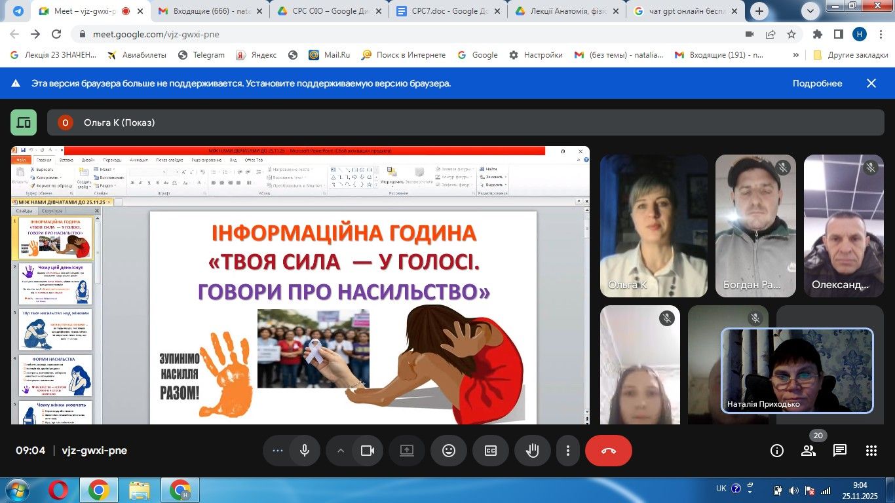Open the chat panel icon

pos(840,451)
